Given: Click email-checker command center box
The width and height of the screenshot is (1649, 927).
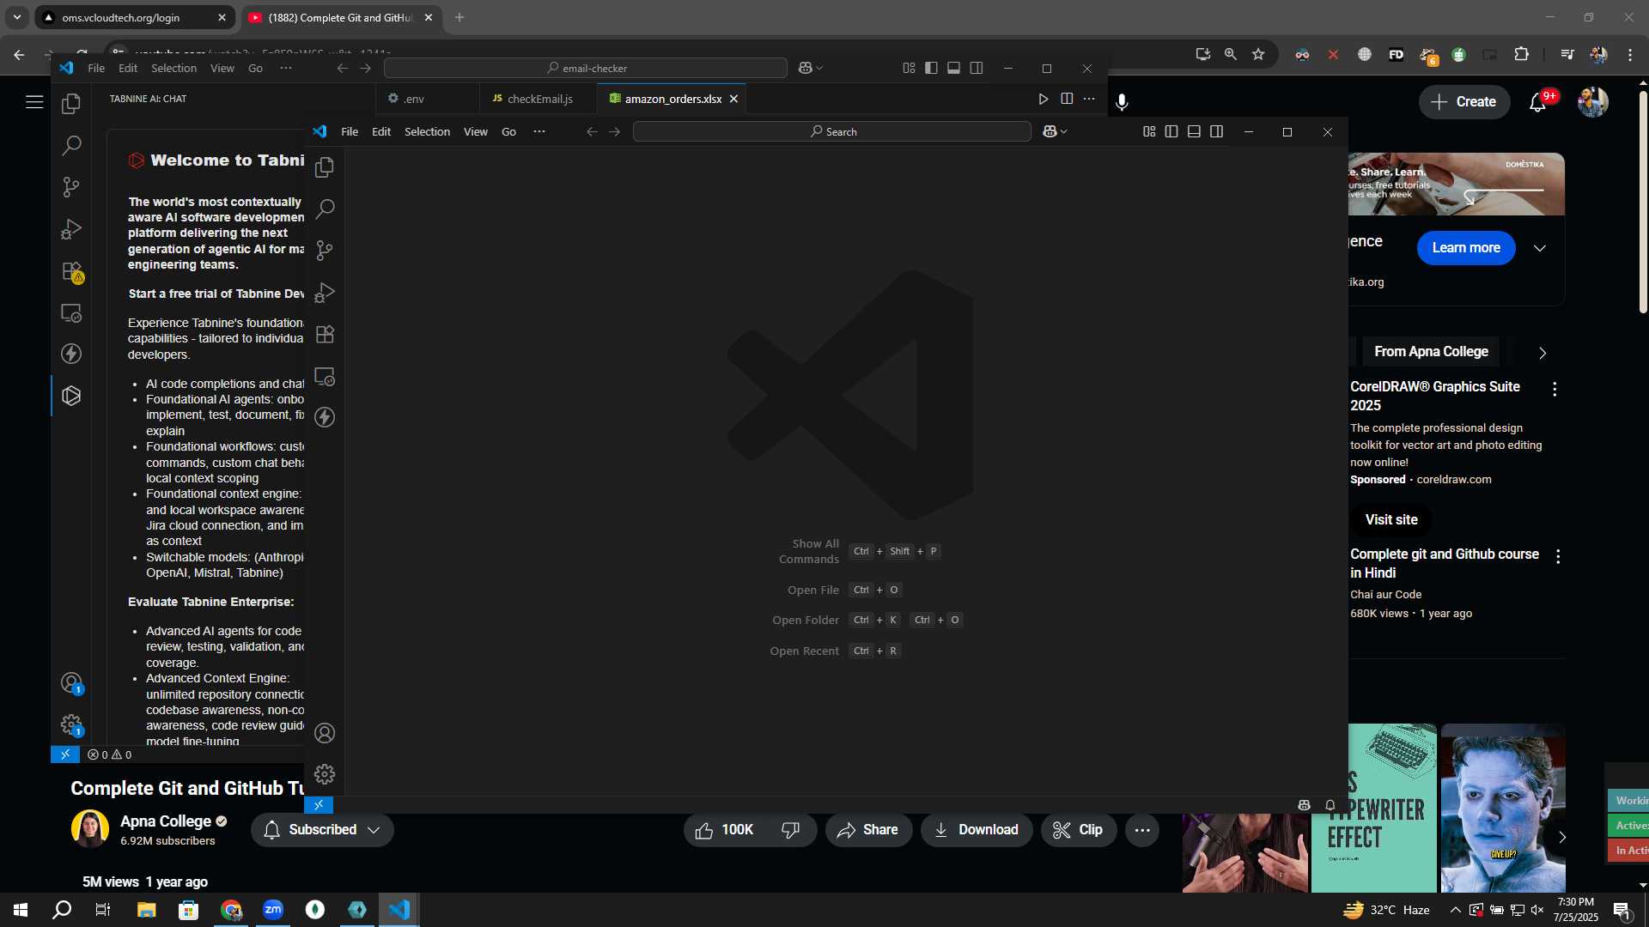Looking at the screenshot, I should coord(586,68).
